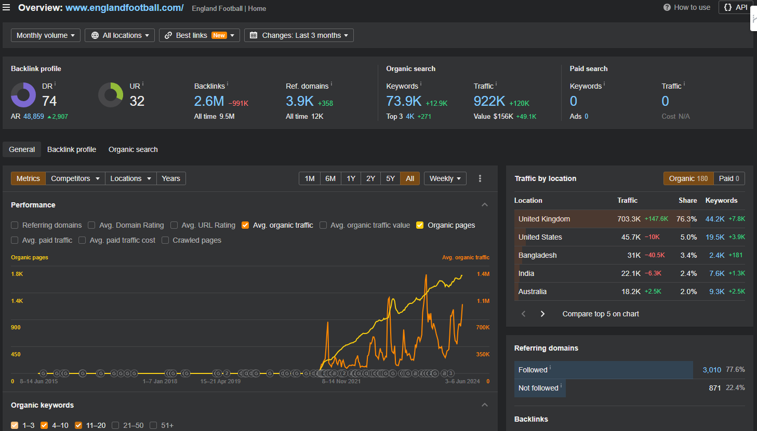Set chart range to 6M
This screenshot has width=757, height=431.
click(x=330, y=178)
